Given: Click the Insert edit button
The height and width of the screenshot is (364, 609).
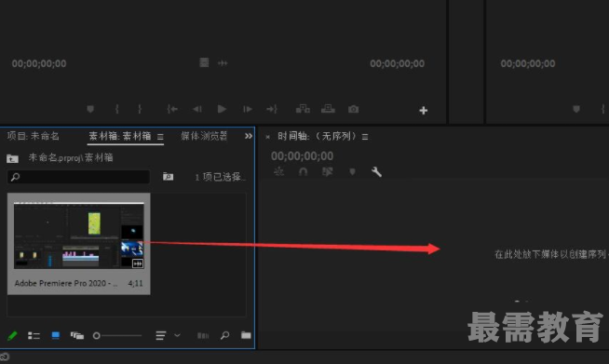Looking at the screenshot, I should 303,109.
